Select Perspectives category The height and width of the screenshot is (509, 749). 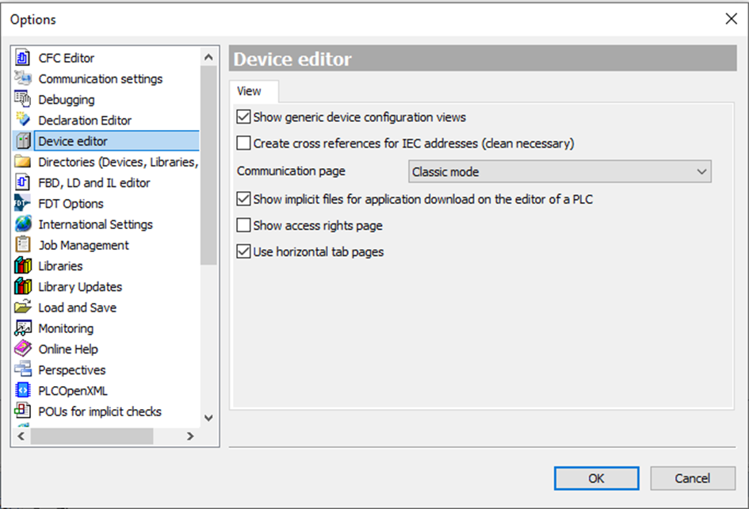click(72, 370)
